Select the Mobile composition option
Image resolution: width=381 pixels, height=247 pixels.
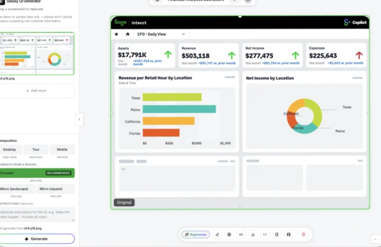[62, 149]
